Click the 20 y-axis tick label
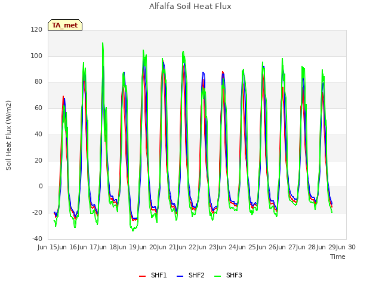 pyautogui.click(x=38, y=160)
